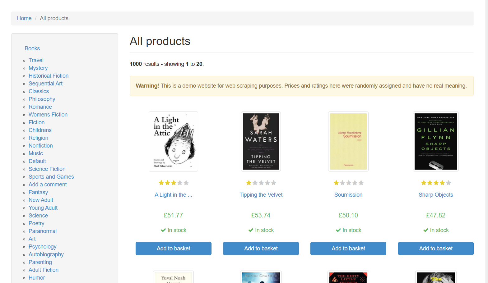
Task: Open The Dirty Little Secrets cover
Action: [348, 277]
